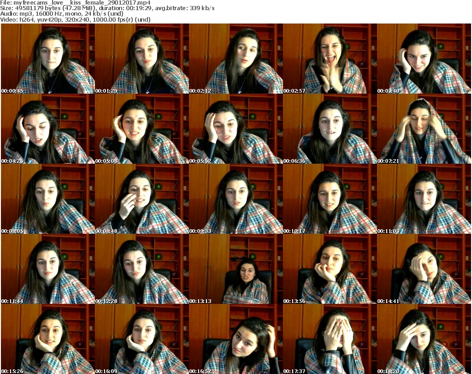472x374 pixels.
Task: Click the Size line showing 47.28 MiB
Action: pos(107,8)
